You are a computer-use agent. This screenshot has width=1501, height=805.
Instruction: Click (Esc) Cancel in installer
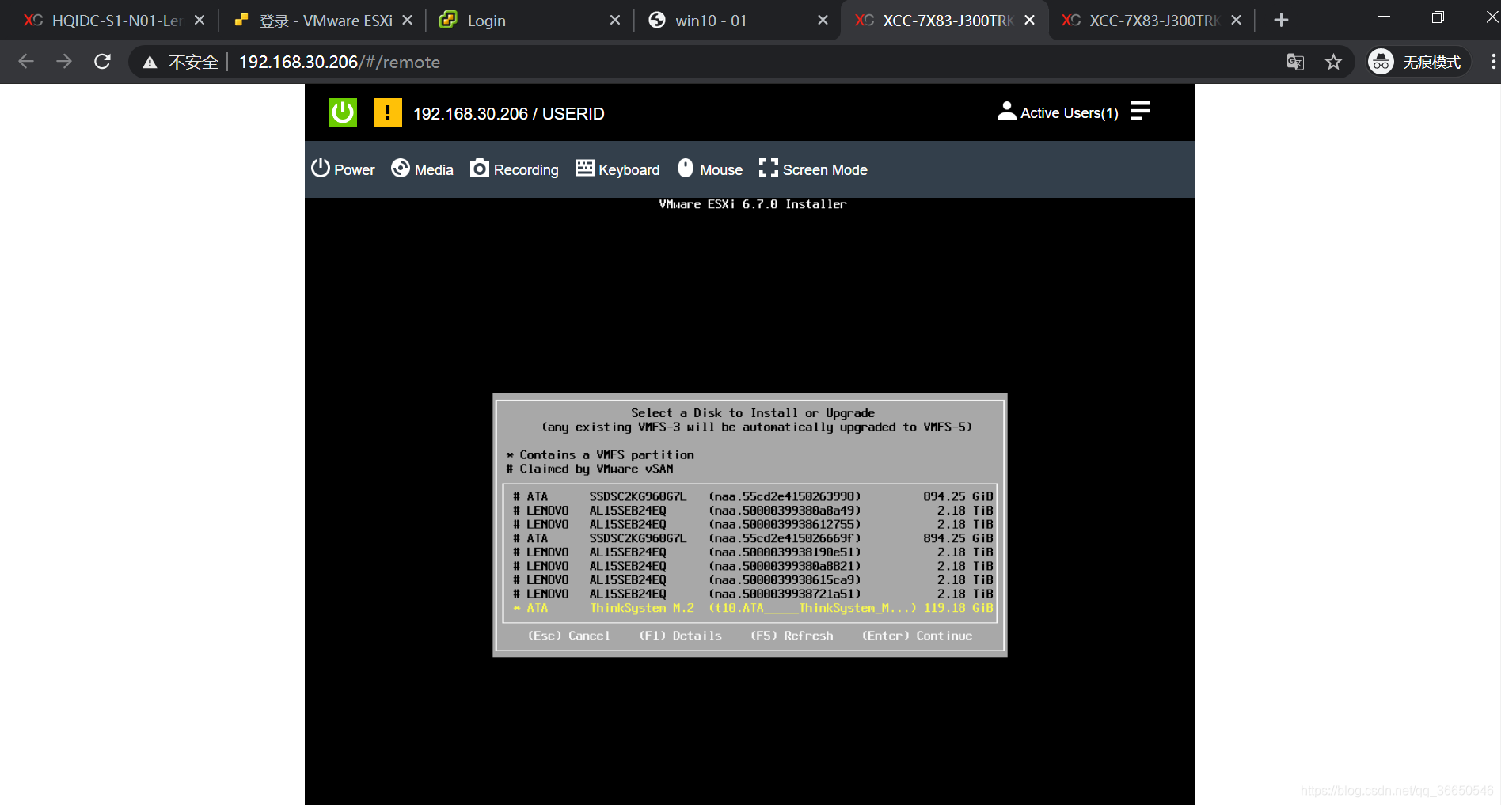click(568, 636)
